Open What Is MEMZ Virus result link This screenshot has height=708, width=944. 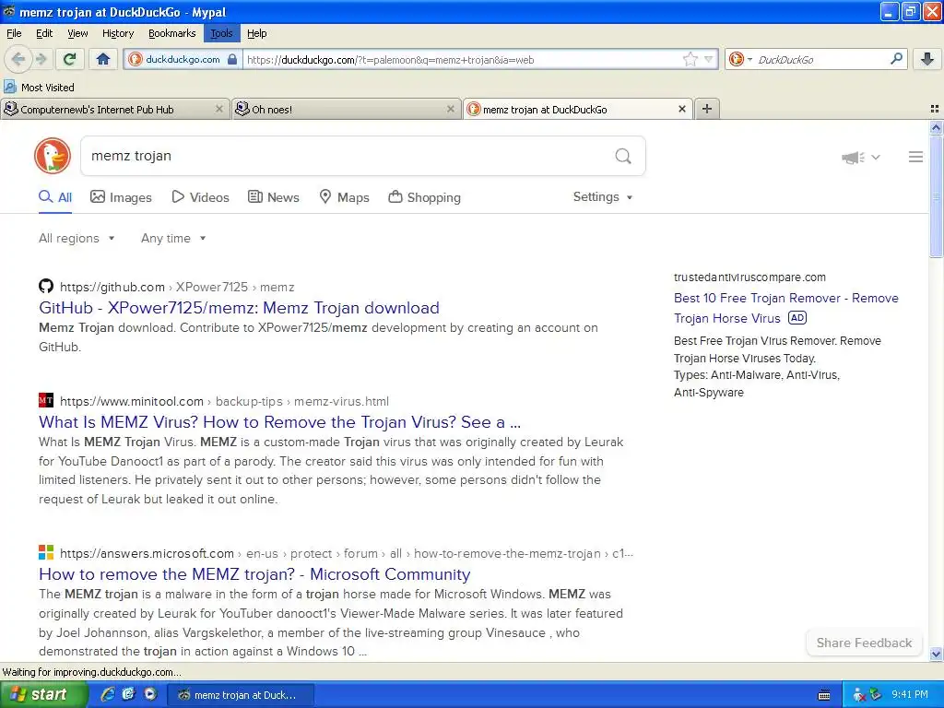click(x=280, y=422)
